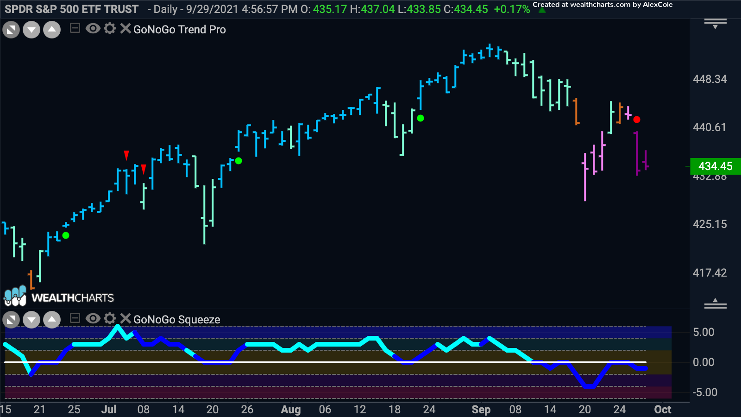Click the maximize icon on GoNoGo Squeeze pane
The height and width of the screenshot is (417, 741).
[11, 320]
